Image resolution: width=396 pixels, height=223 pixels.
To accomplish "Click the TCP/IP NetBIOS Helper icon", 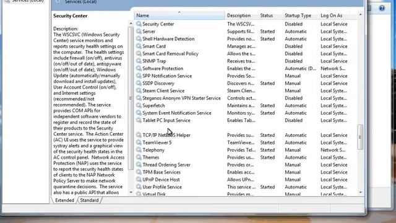I will click(139, 135).
